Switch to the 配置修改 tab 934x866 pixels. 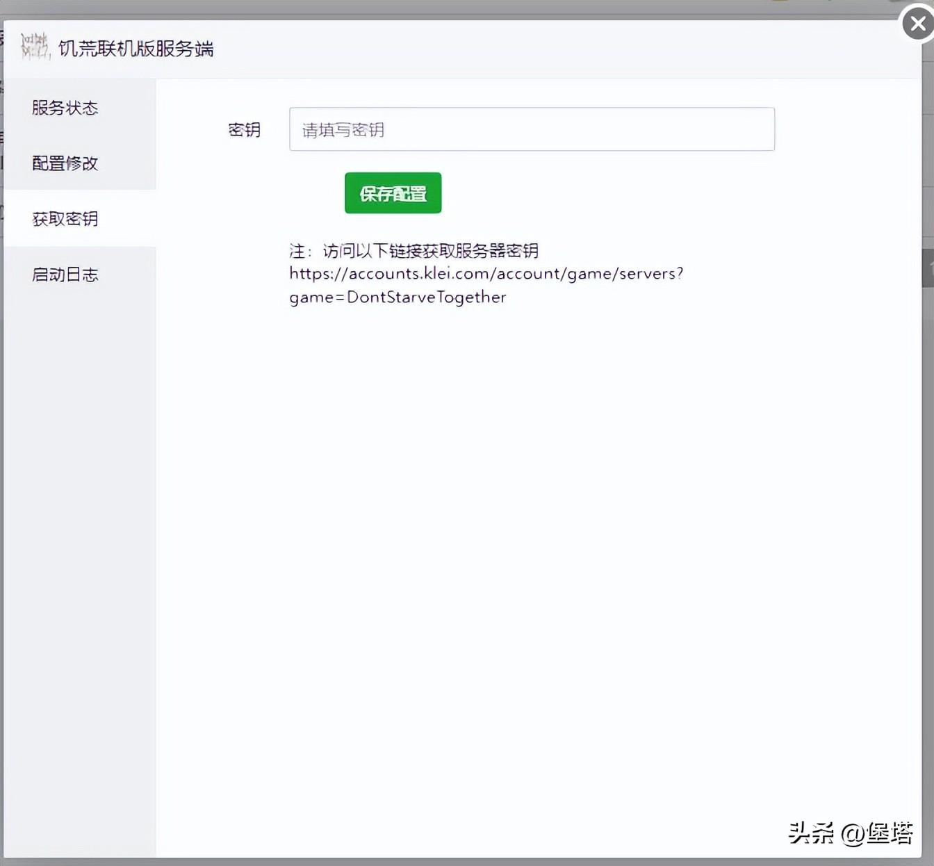click(x=65, y=163)
